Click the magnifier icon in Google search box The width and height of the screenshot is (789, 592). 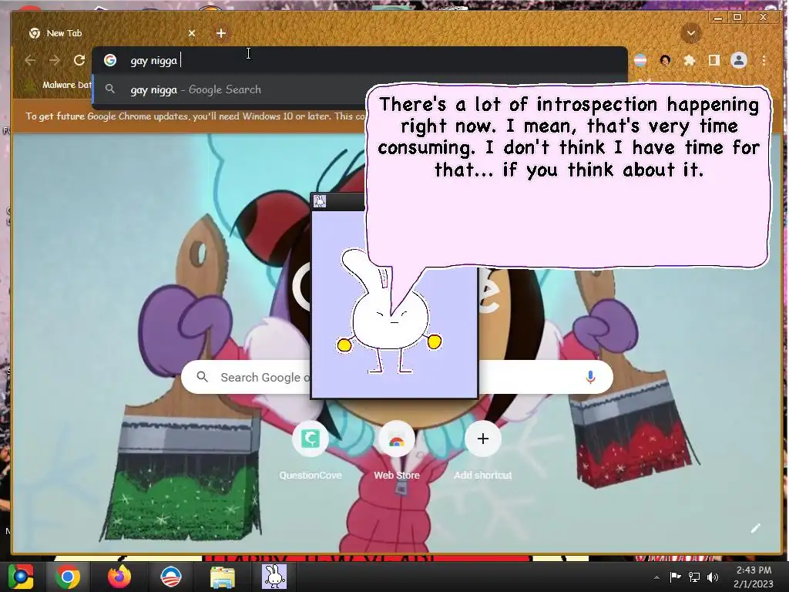coord(203,376)
